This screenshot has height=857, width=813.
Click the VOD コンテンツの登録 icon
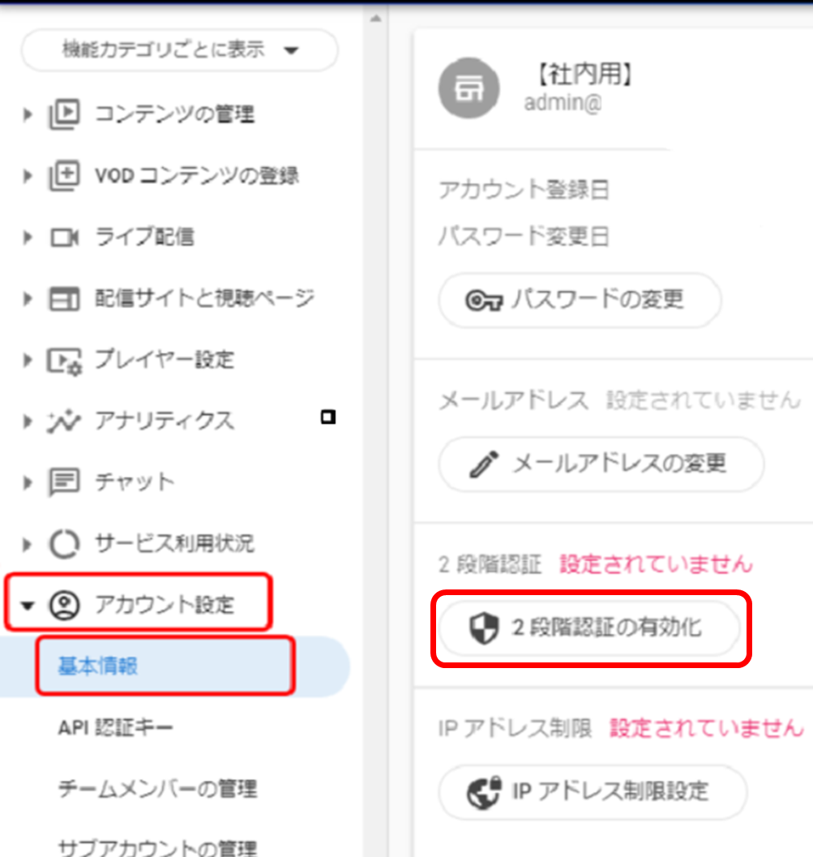tap(65, 175)
